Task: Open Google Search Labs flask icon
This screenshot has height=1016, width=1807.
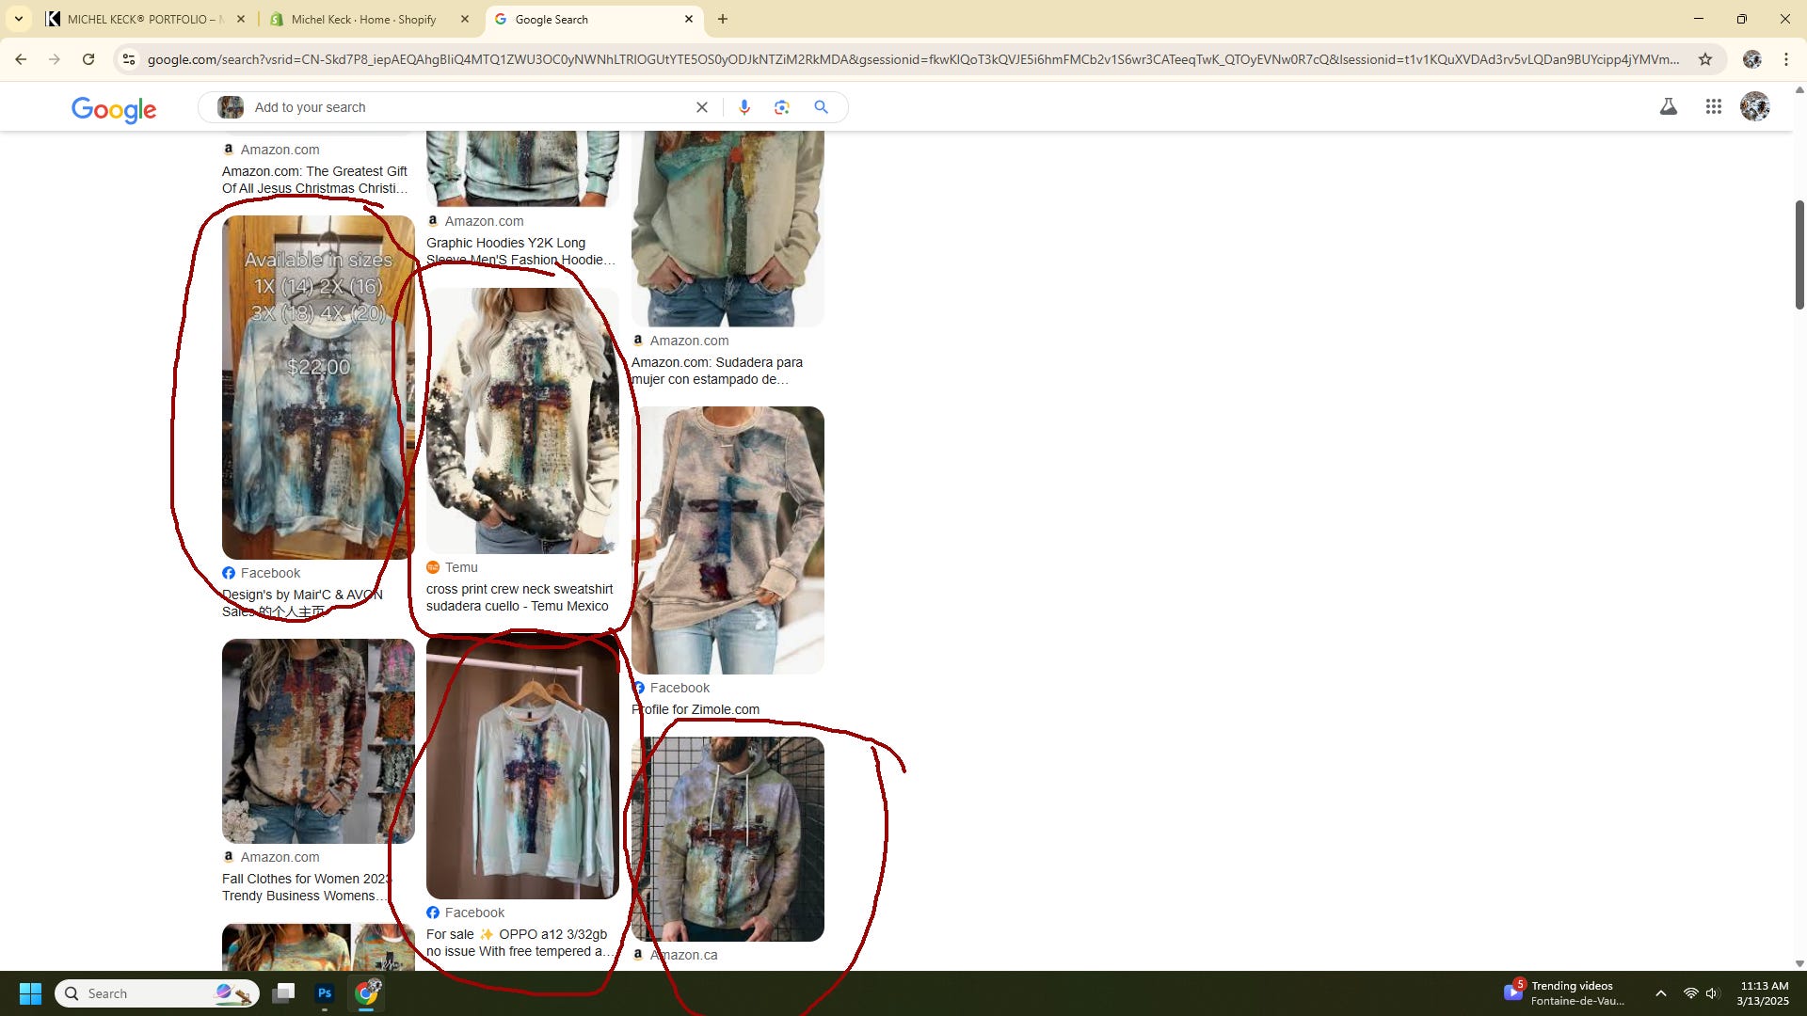Action: pos(1668,107)
